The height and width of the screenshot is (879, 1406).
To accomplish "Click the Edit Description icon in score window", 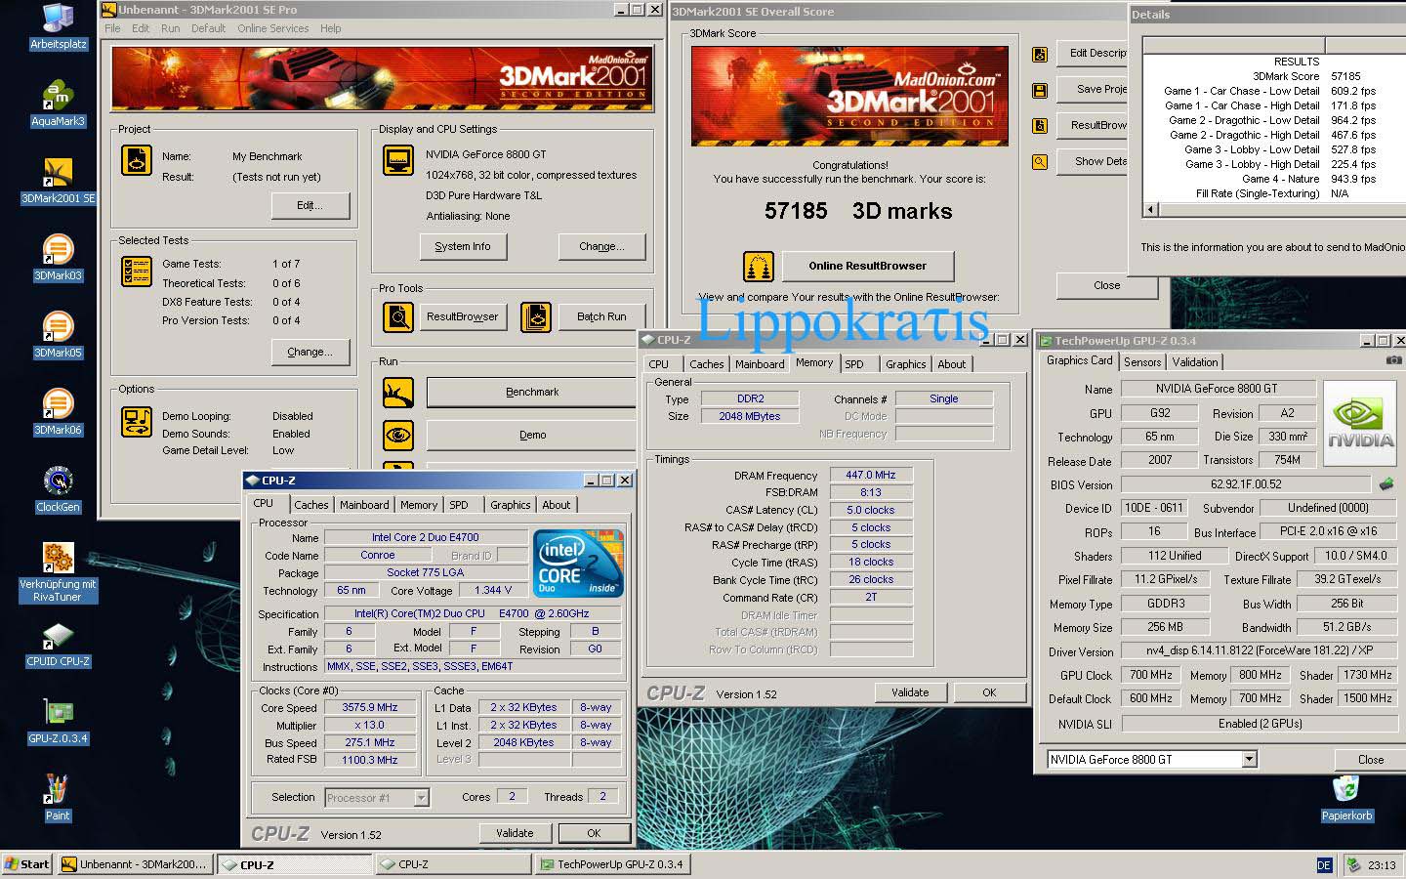I will (x=1040, y=55).
